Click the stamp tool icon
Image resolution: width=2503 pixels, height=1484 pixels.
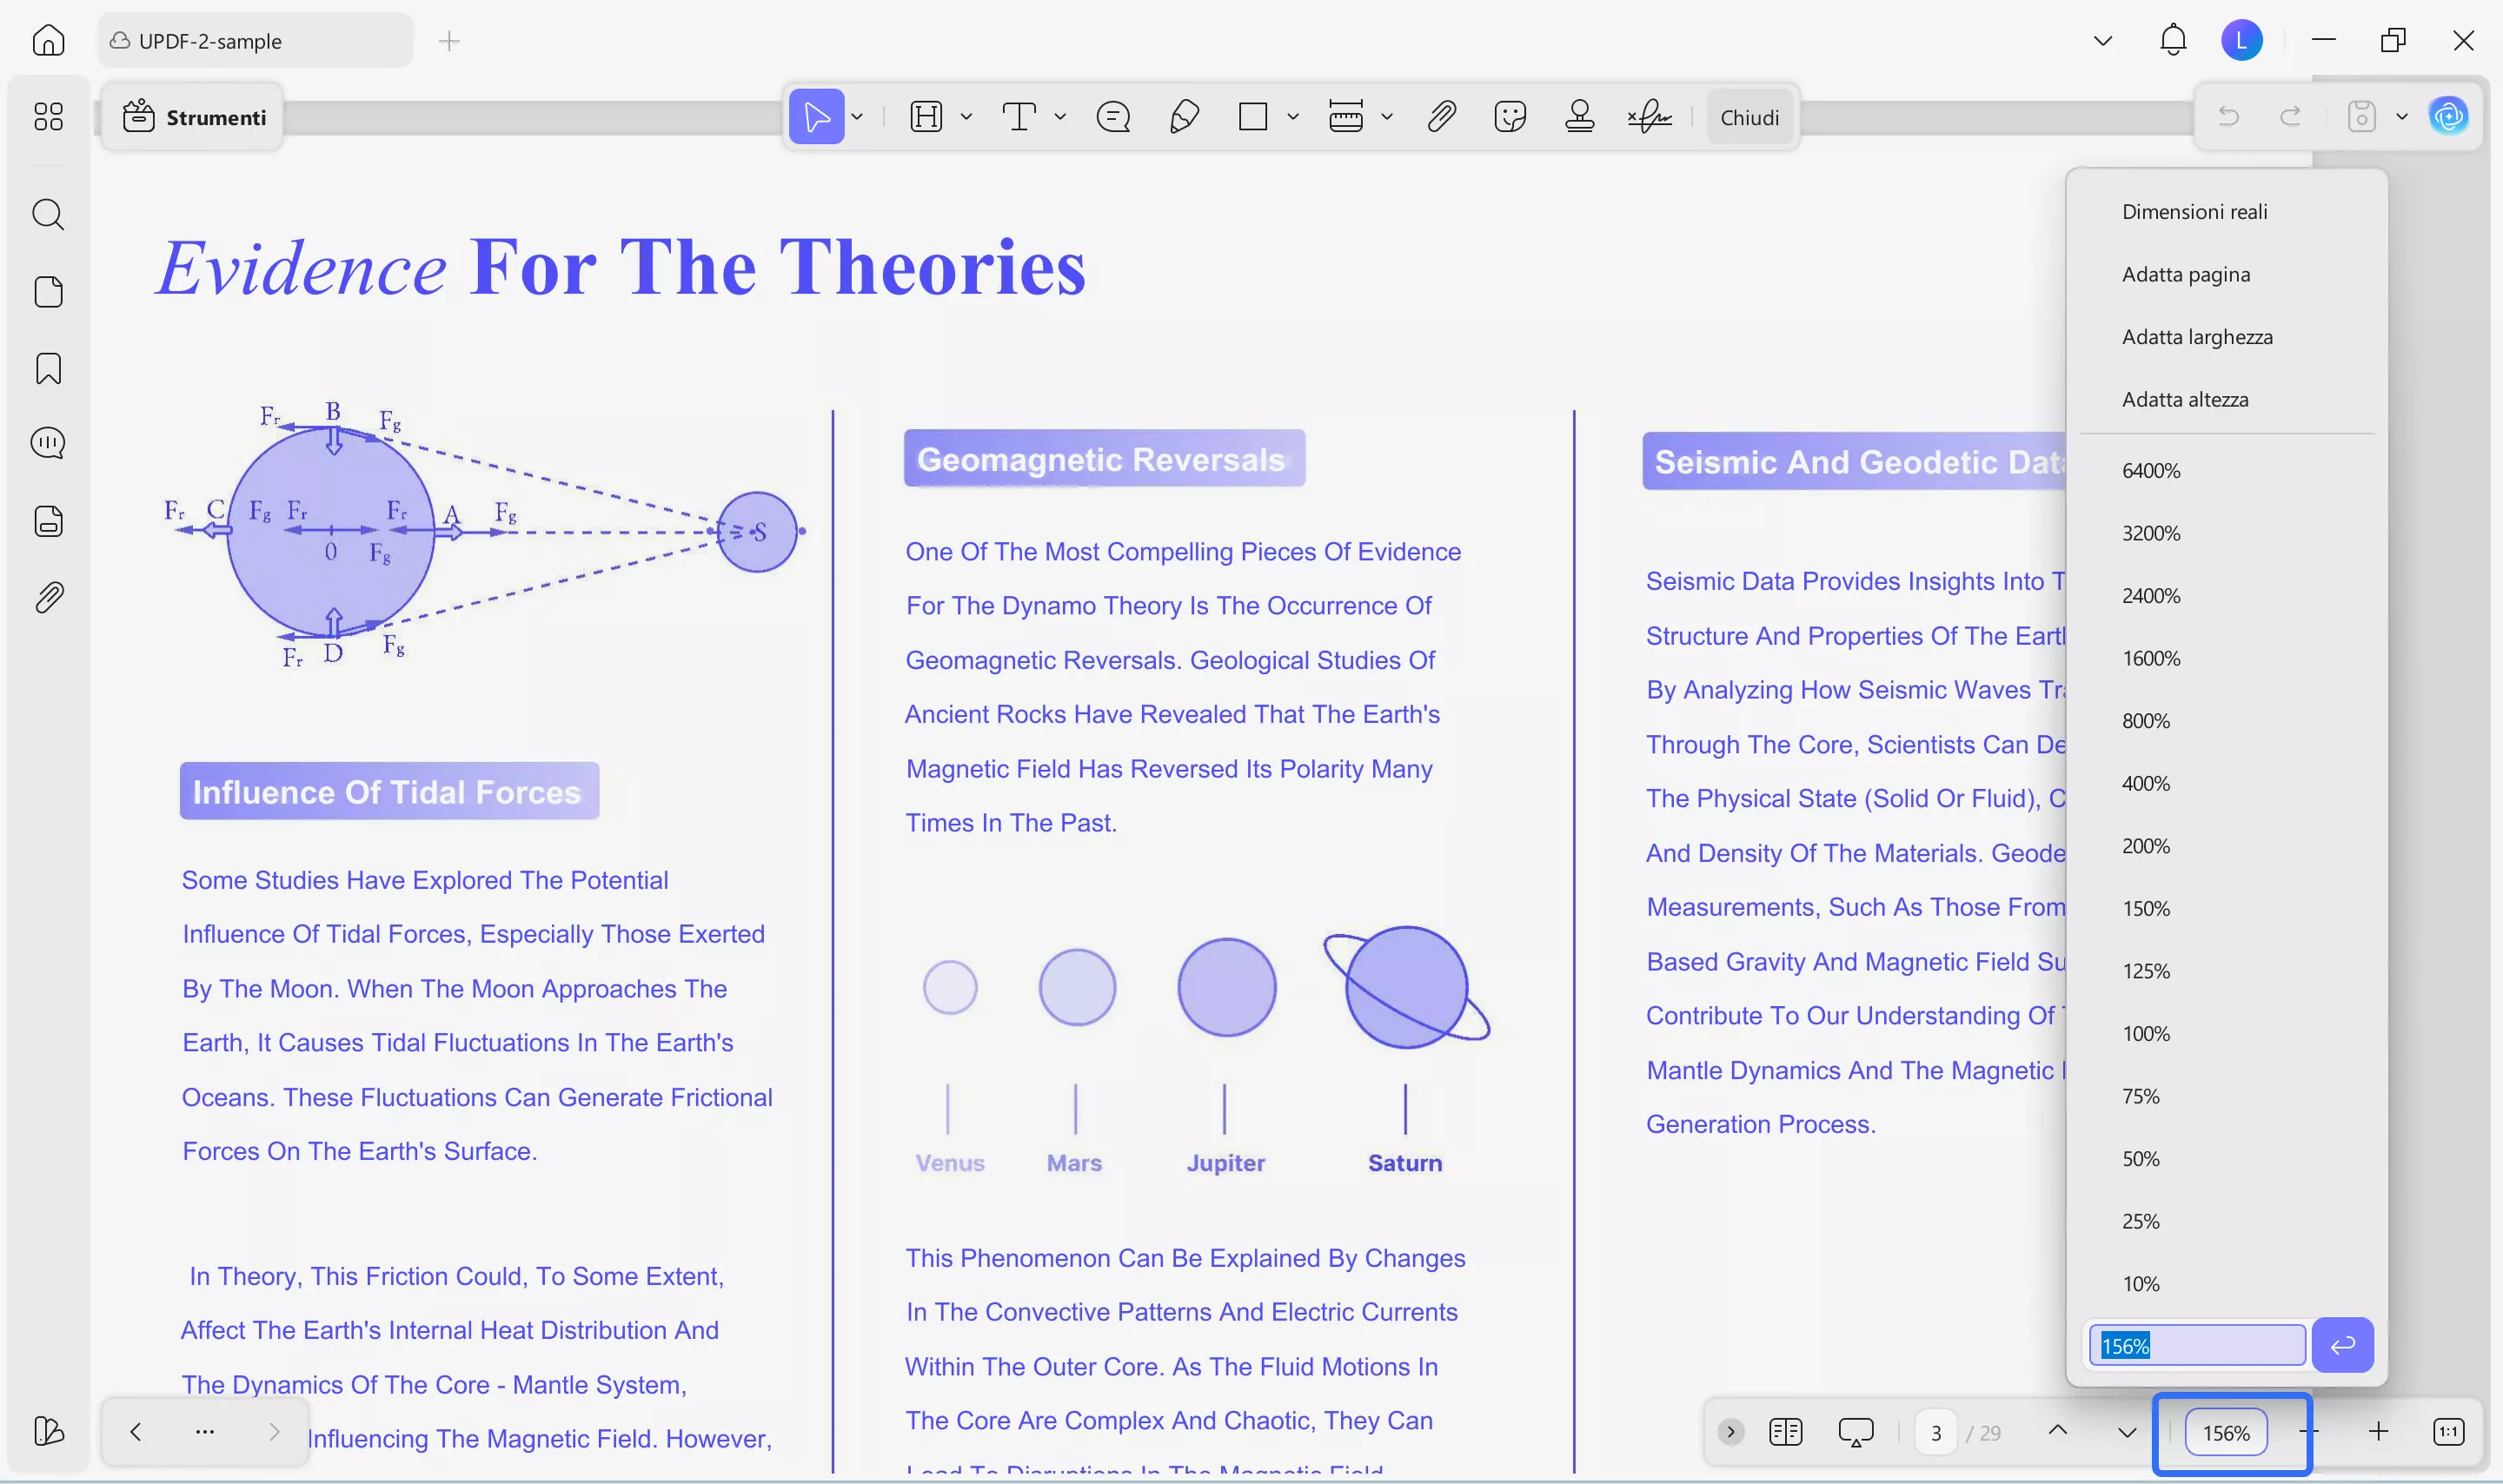(x=1579, y=117)
